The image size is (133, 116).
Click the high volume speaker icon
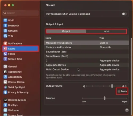click(124, 86)
